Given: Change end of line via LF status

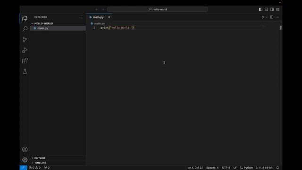Looking at the screenshot, I should point(235,168).
